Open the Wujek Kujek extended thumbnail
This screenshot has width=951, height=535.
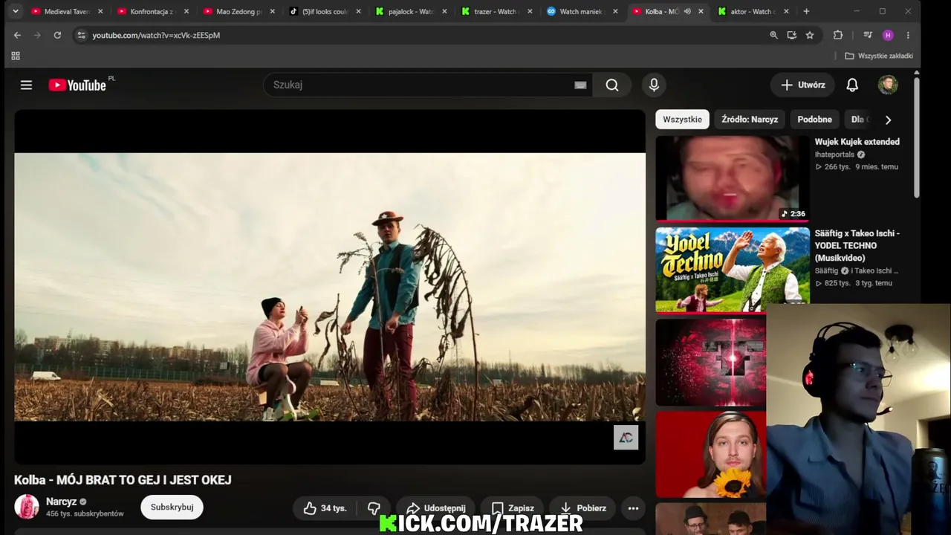click(732, 178)
